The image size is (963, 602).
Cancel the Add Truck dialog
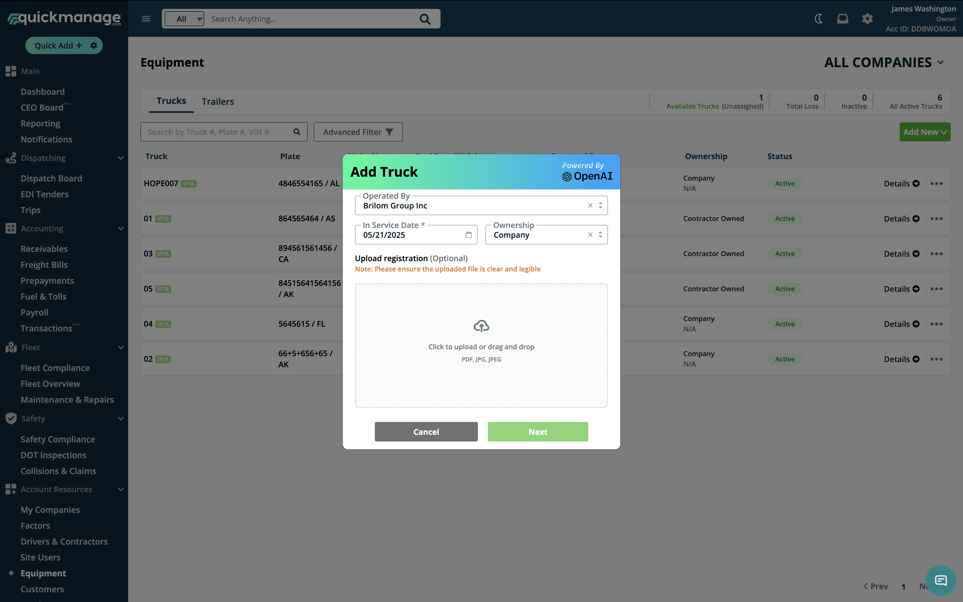[x=426, y=432]
